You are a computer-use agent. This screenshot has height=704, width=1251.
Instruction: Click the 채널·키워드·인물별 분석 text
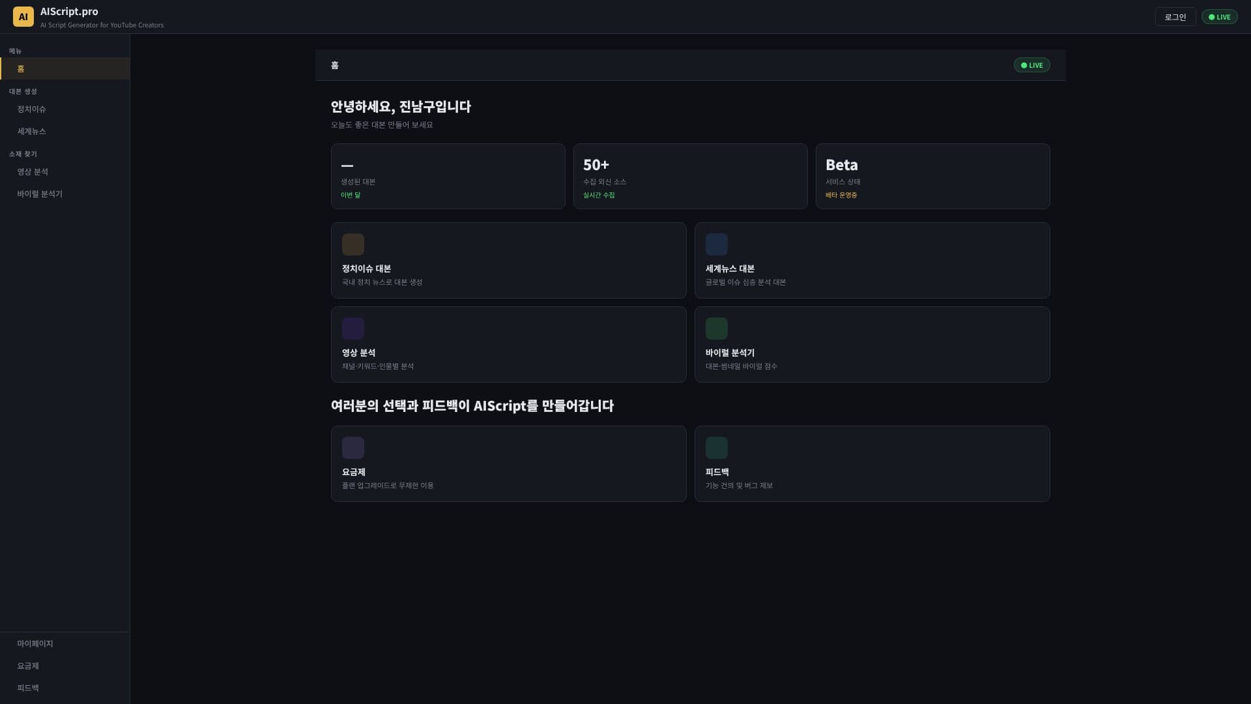coord(378,366)
